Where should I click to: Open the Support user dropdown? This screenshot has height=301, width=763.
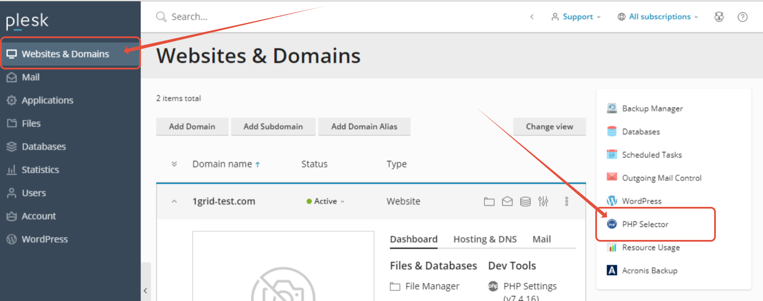point(576,17)
